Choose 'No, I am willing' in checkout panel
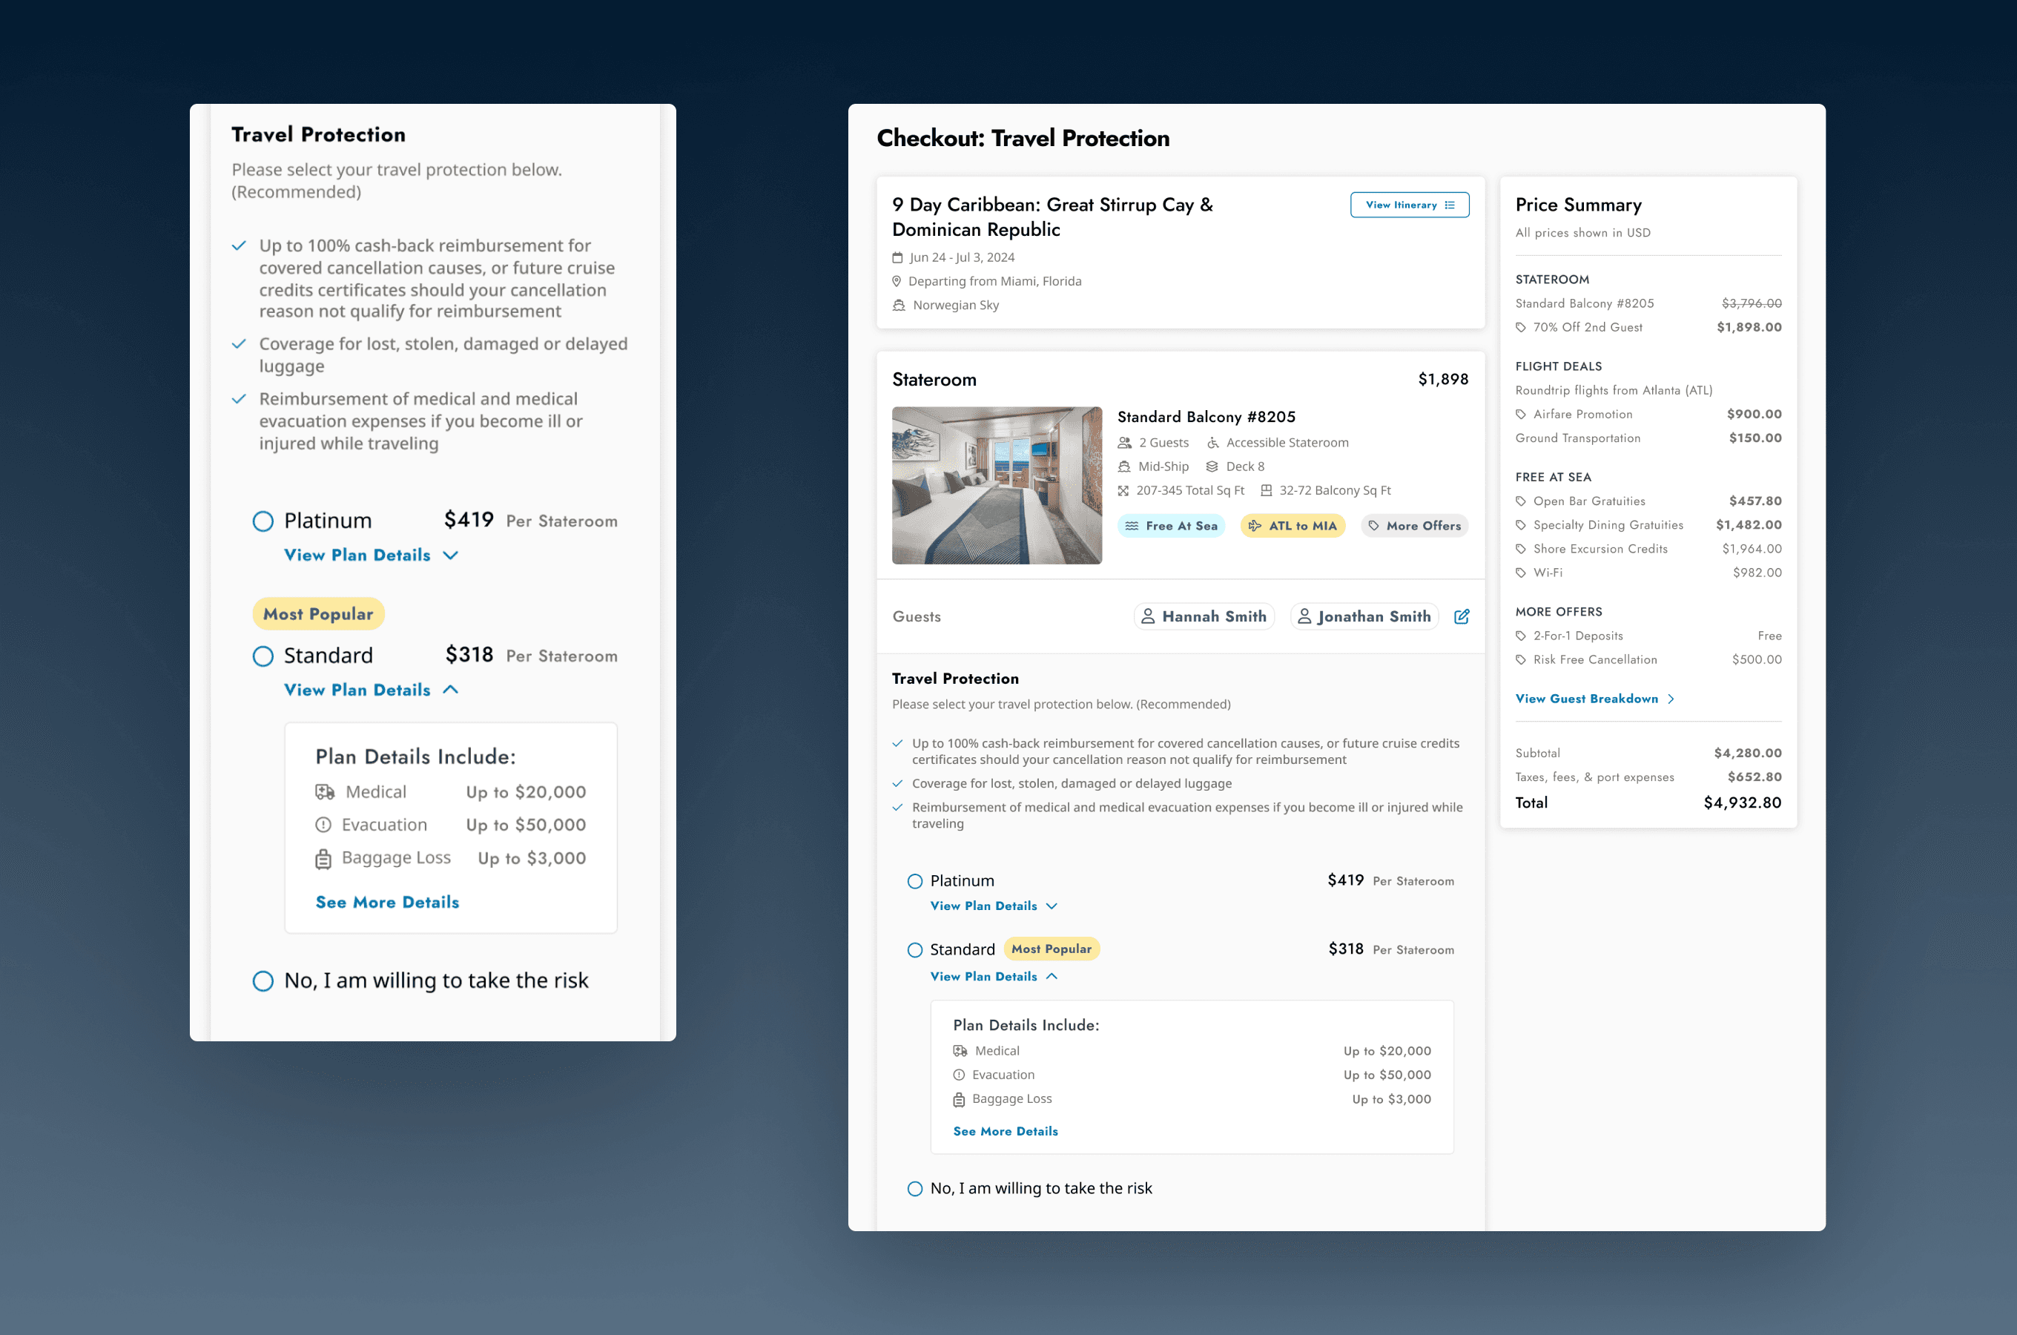The height and width of the screenshot is (1335, 2017). 915,1189
